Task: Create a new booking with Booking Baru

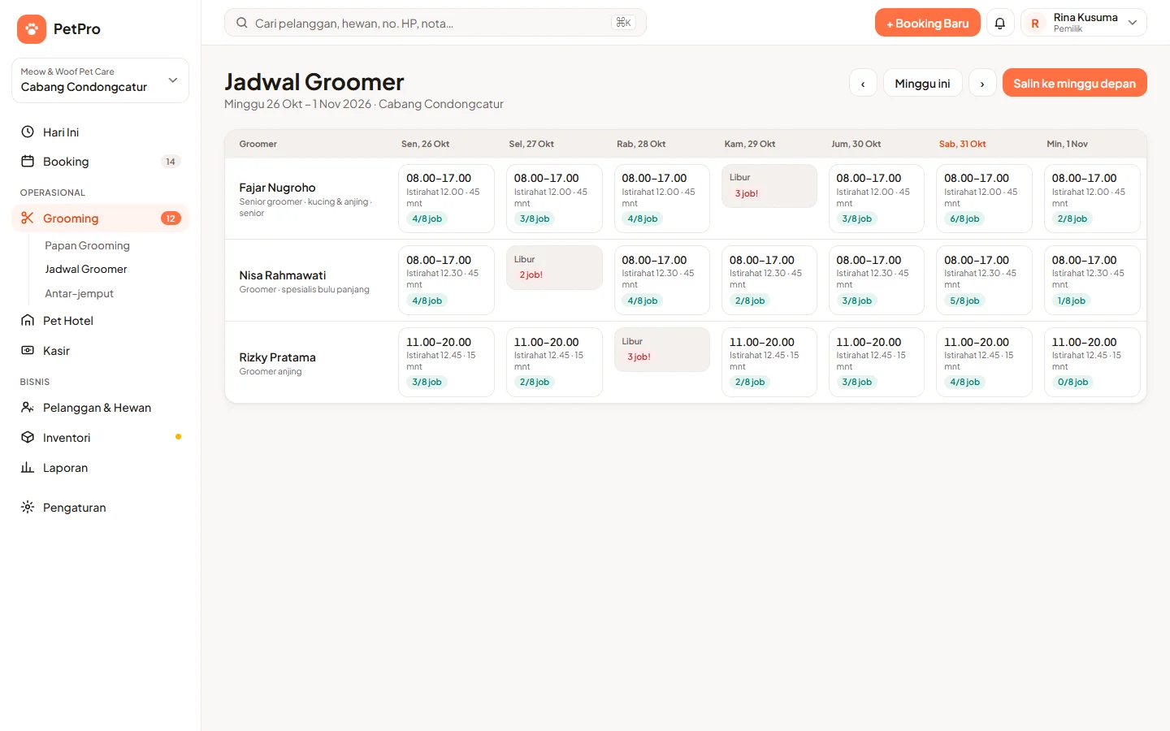Action: tap(927, 23)
